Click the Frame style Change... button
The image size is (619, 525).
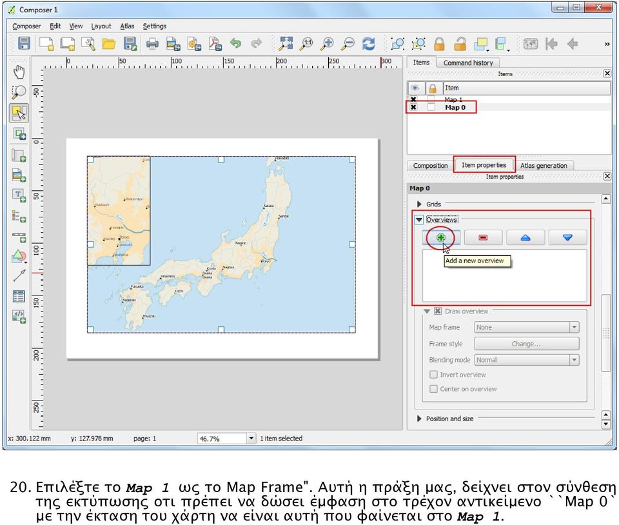pos(527,344)
